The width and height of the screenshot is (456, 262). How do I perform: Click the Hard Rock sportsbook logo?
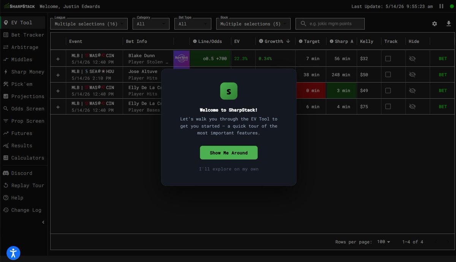(182, 58)
